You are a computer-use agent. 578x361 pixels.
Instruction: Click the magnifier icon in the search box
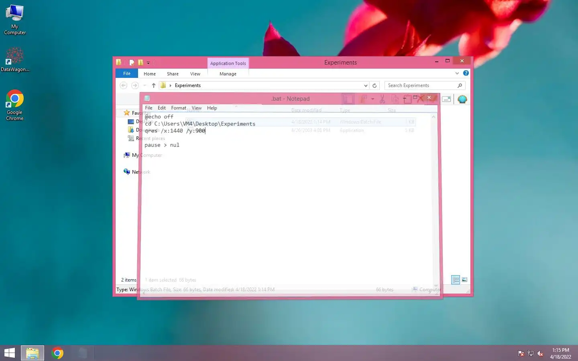click(460, 85)
